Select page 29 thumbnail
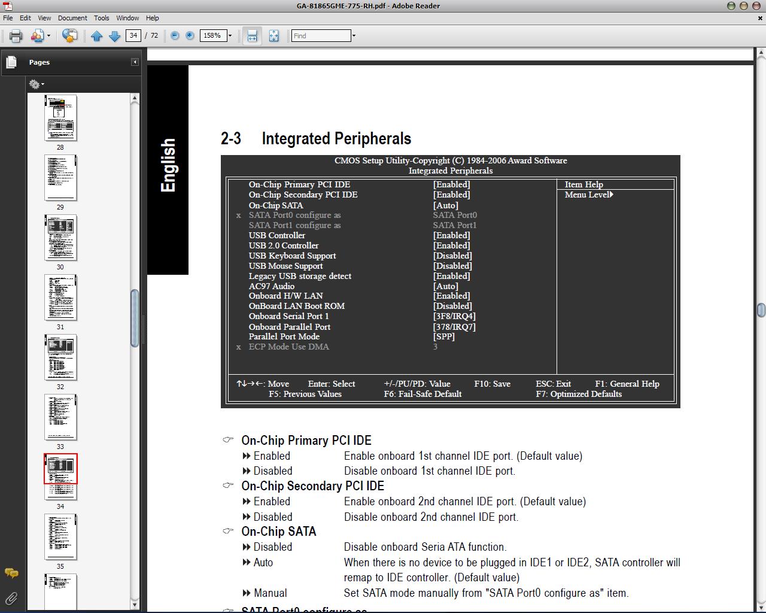766x613 pixels. point(60,178)
